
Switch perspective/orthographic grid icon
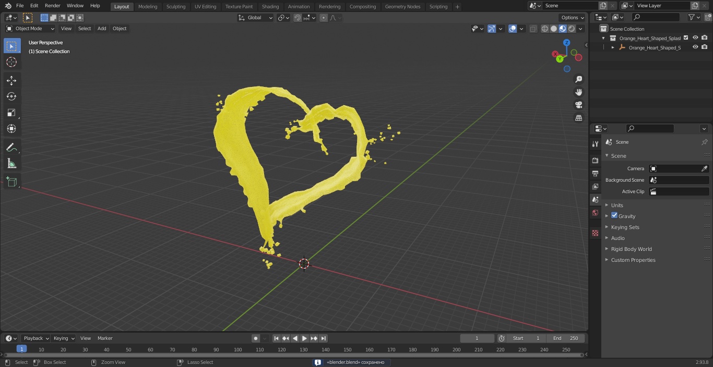click(578, 118)
